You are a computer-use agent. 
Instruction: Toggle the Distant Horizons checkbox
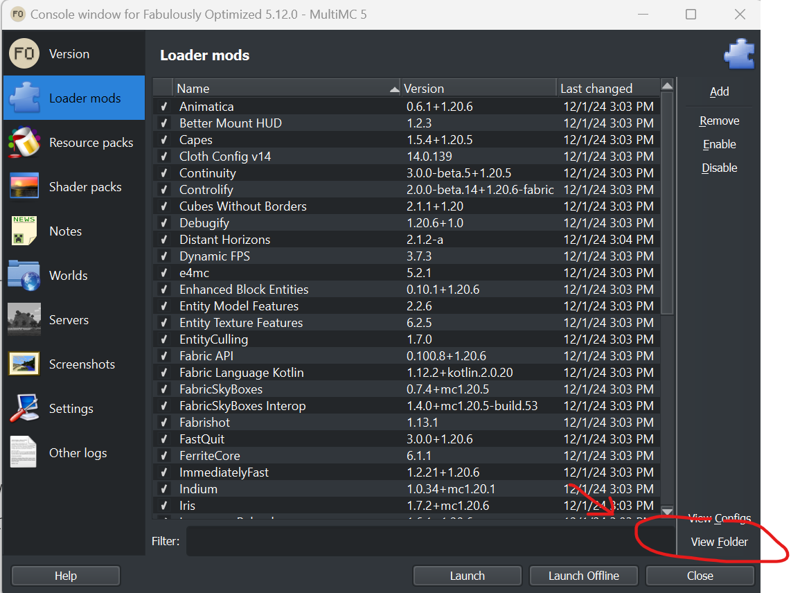[x=164, y=240]
